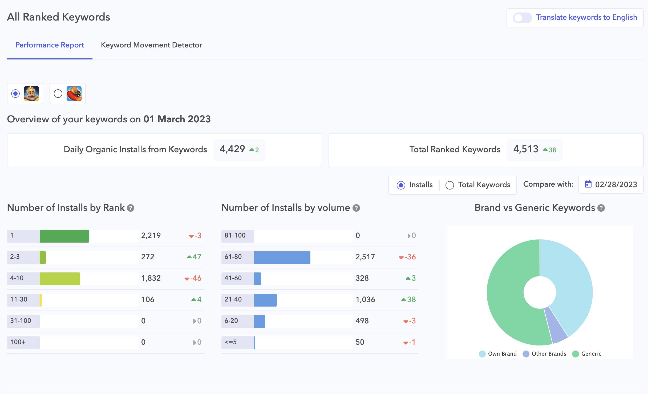Select the Installs radio button
The height and width of the screenshot is (394, 648).
[401, 185]
